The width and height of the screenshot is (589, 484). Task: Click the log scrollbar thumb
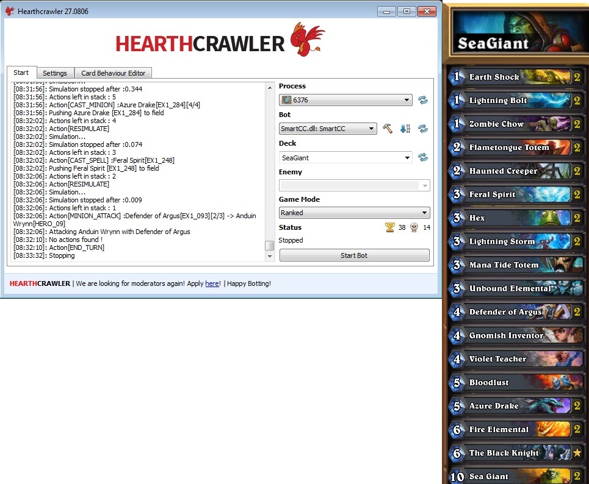point(269,245)
